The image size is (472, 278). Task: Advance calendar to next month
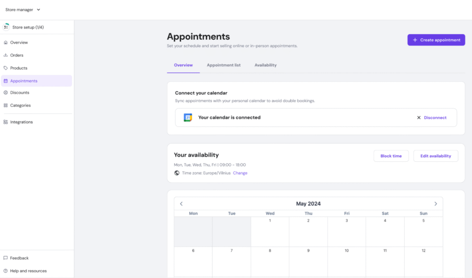[x=436, y=204]
